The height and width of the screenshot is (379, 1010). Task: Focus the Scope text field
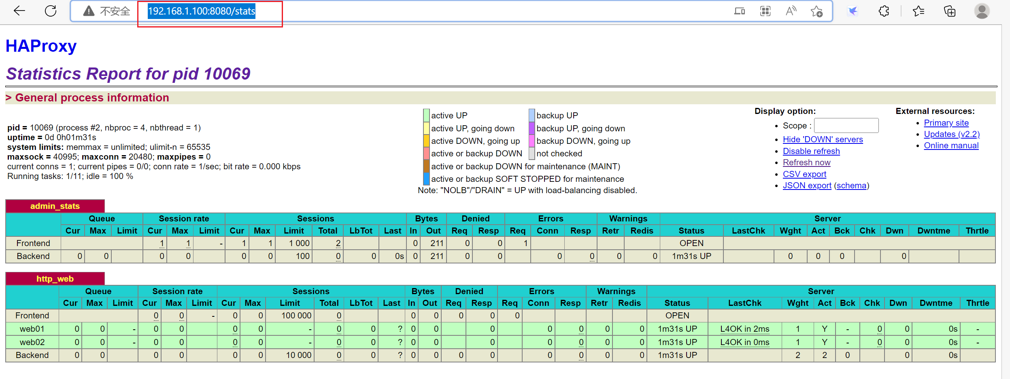pyautogui.click(x=846, y=126)
